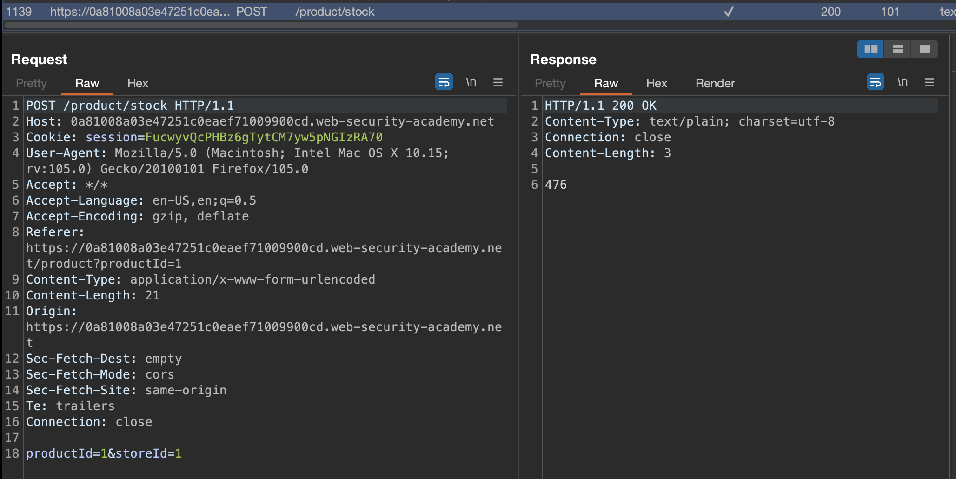The width and height of the screenshot is (956, 479).
Task: Click the Referer header line
Action: point(264,248)
